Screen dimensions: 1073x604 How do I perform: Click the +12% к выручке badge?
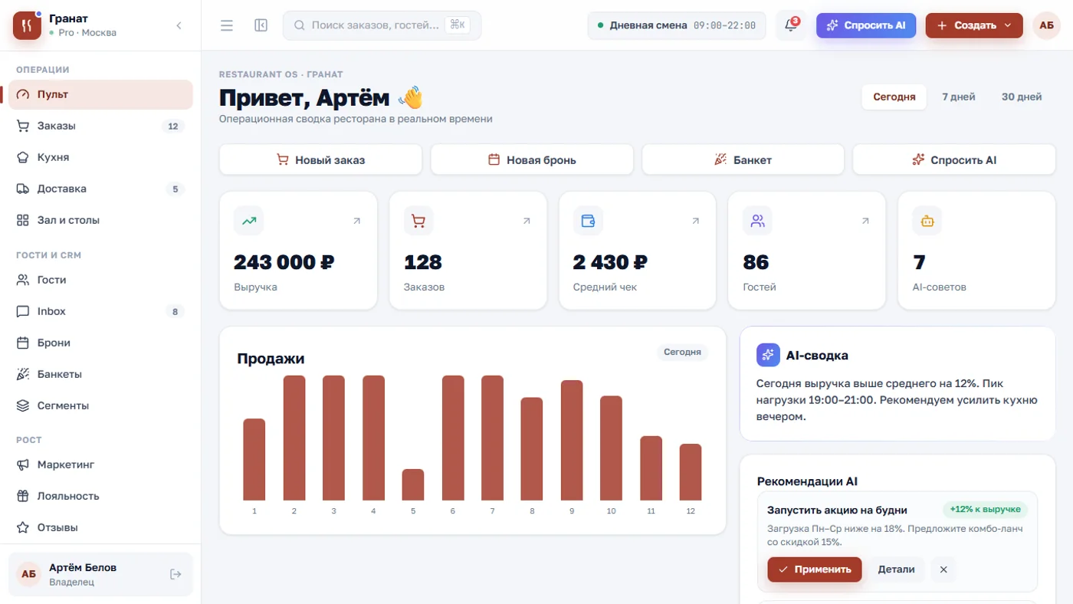(x=985, y=509)
